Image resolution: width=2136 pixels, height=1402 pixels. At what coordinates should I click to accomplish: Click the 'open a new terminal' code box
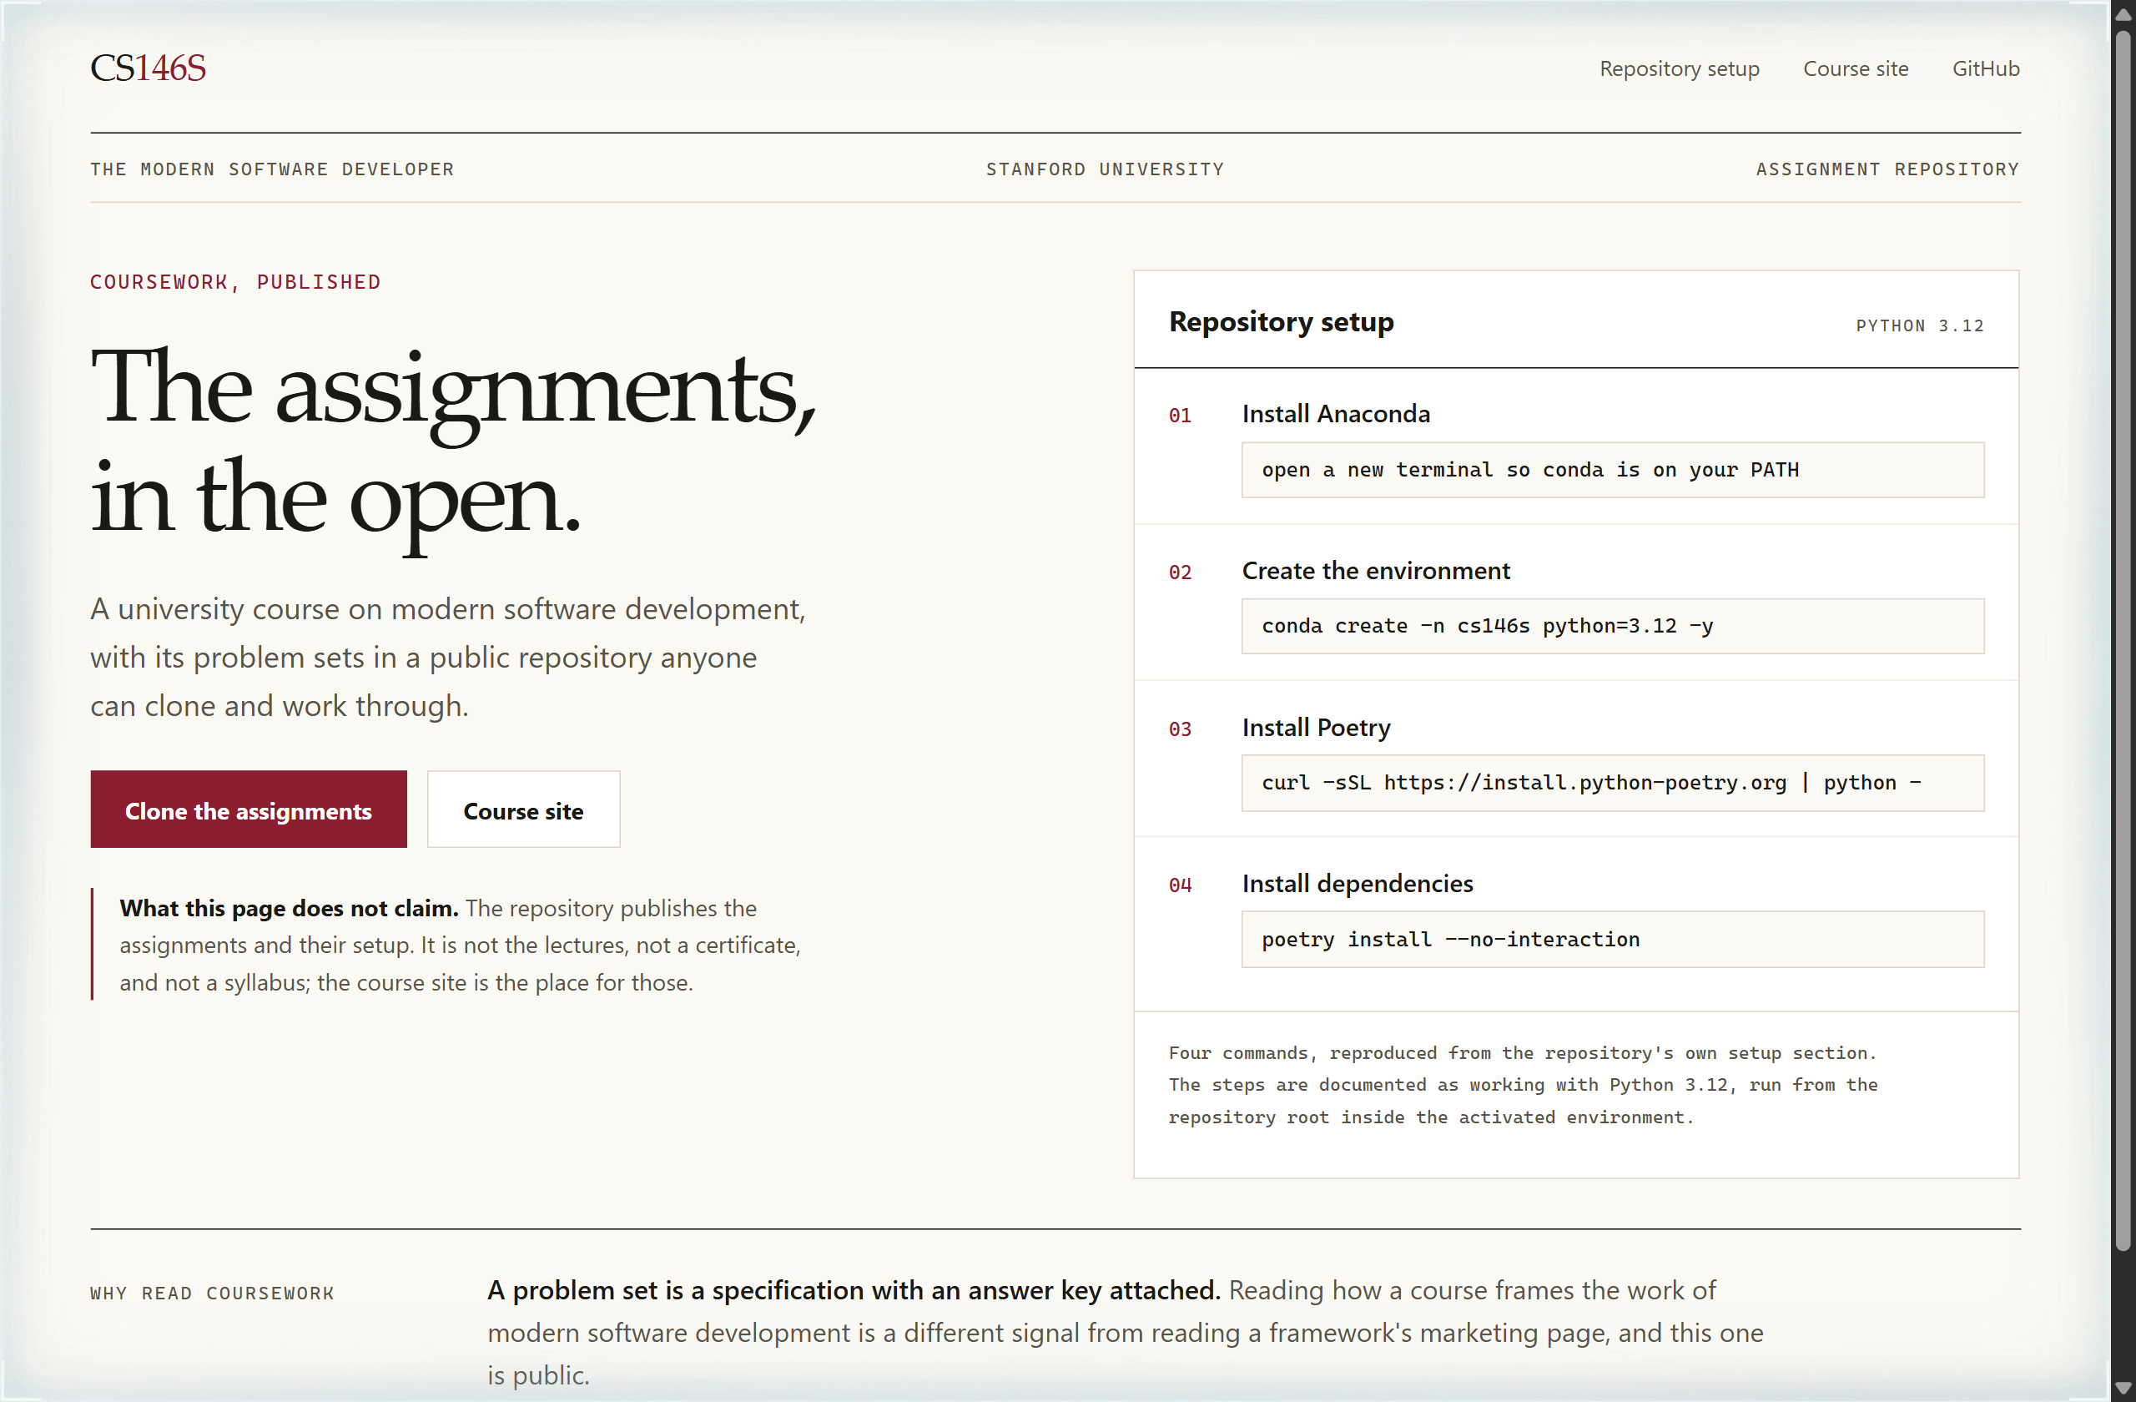click(x=1613, y=470)
